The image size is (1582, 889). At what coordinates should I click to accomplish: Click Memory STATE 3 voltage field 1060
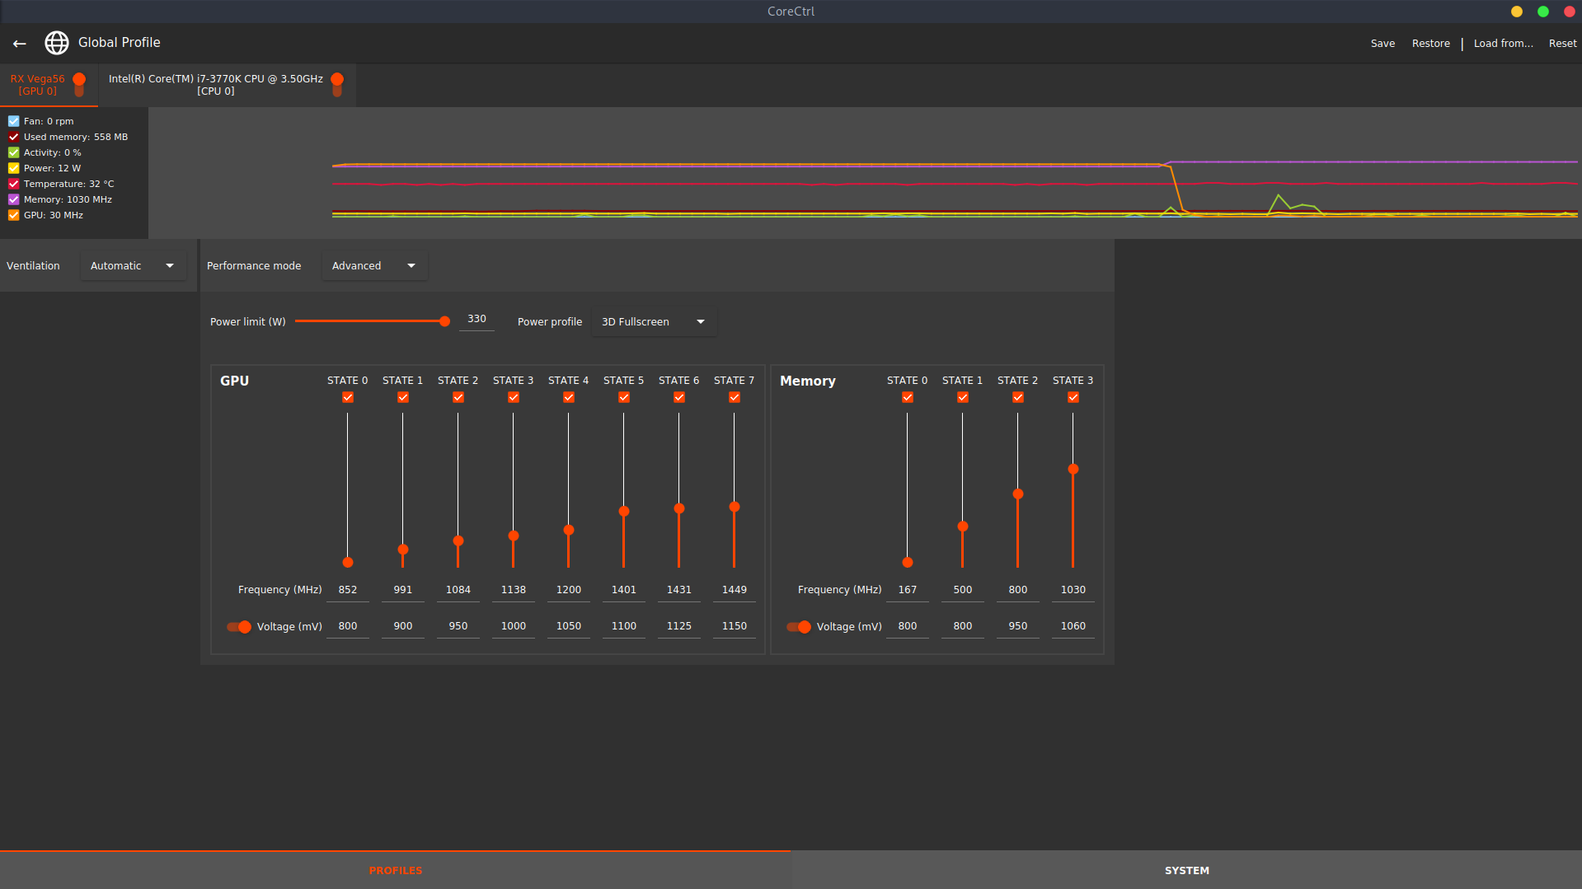pyautogui.click(x=1073, y=627)
